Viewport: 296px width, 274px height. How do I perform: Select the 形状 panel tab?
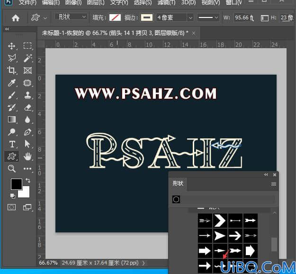(178, 183)
